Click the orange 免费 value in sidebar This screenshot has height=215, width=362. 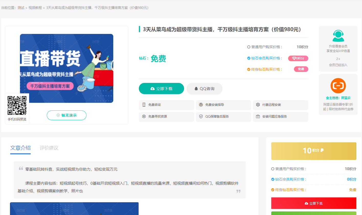tap(353, 190)
